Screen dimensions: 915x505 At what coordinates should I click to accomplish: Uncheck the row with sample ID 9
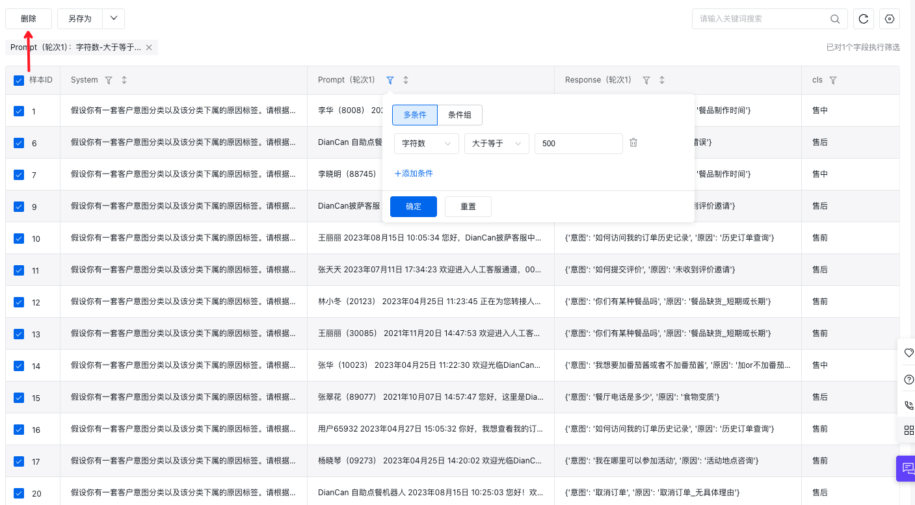[x=19, y=207]
